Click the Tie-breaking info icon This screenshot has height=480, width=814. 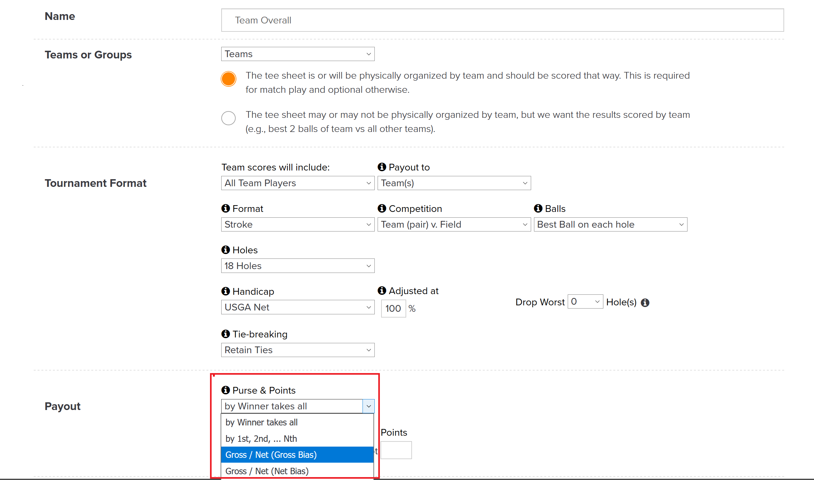coord(225,334)
